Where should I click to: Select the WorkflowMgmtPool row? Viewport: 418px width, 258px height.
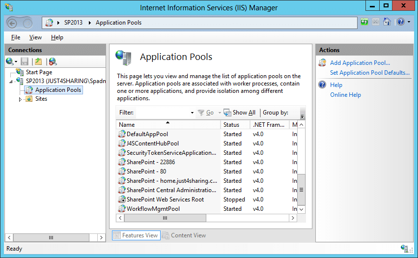click(x=207, y=209)
